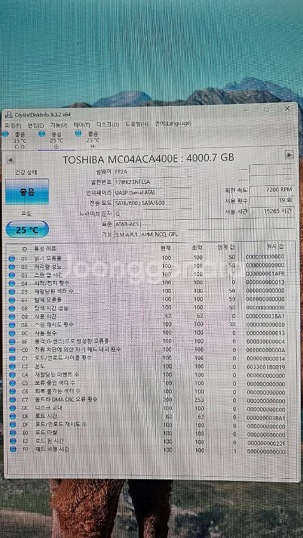Click the interface field UASP (Serial ATA)
Screen dimensions: 303x538
click(152, 192)
